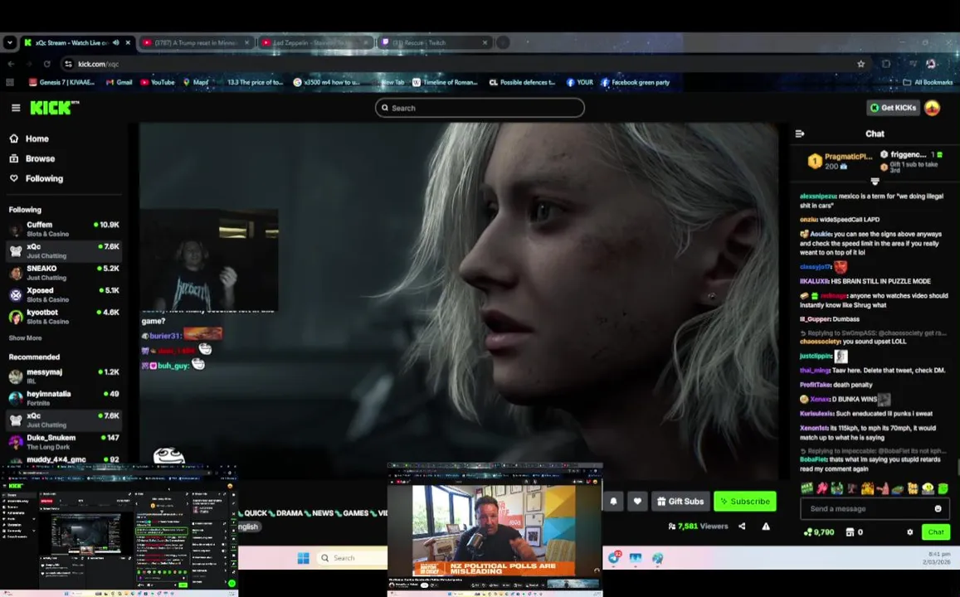Click the browser reload button

pyautogui.click(x=46, y=64)
